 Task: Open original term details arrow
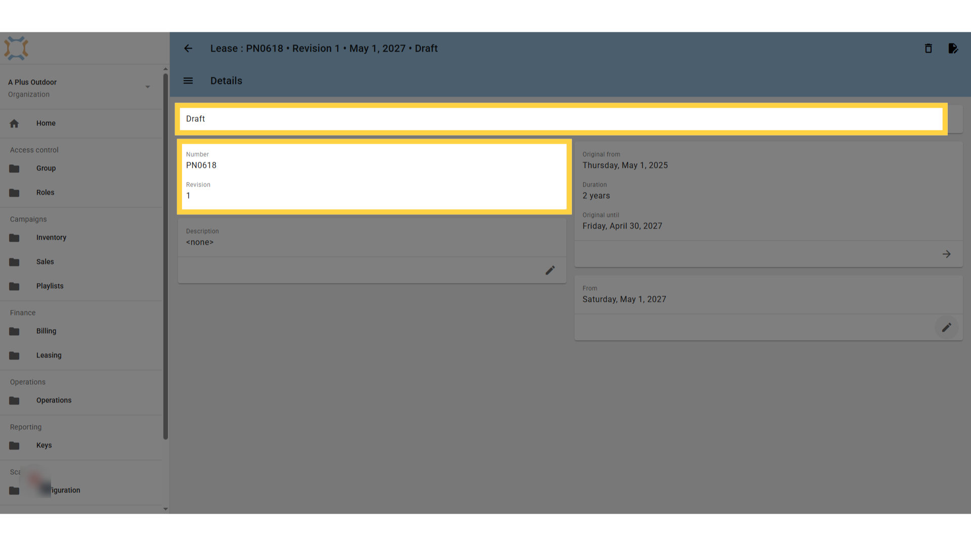(x=947, y=254)
